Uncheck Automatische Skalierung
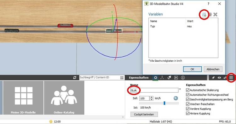This screenshot has height=124, width=236. [188, 90]
